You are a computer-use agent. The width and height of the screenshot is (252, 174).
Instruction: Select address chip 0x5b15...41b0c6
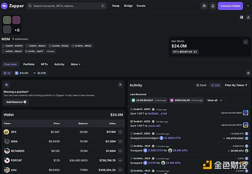tap(12, 51)
